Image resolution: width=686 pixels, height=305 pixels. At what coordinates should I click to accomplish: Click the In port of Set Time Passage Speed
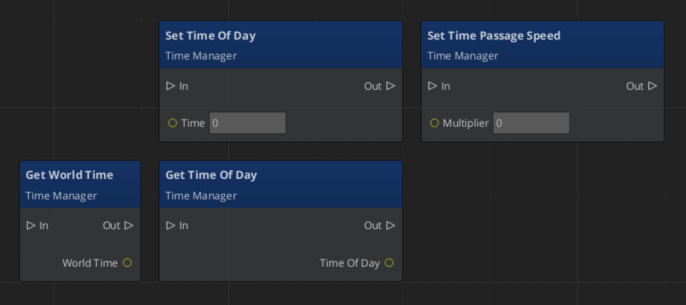(x=433, y=86)
